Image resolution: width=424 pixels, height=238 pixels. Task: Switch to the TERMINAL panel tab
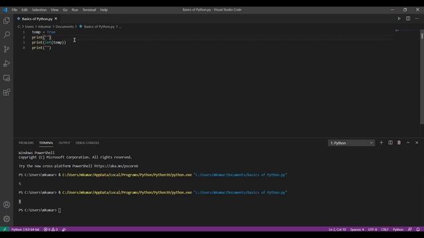click(x=46, y=143)
